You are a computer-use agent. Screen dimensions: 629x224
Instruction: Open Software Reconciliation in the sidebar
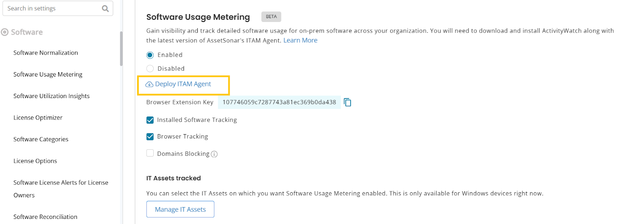(45, 217)
